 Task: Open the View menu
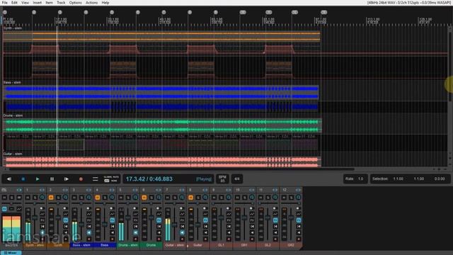25,3
